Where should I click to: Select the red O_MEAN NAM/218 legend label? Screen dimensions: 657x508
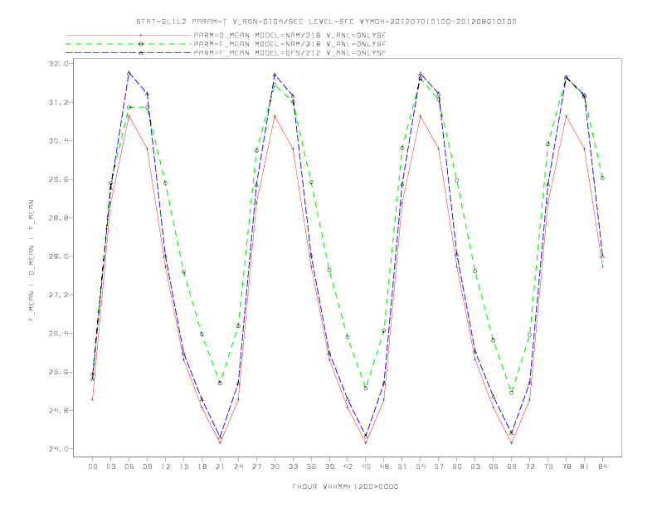290,35
